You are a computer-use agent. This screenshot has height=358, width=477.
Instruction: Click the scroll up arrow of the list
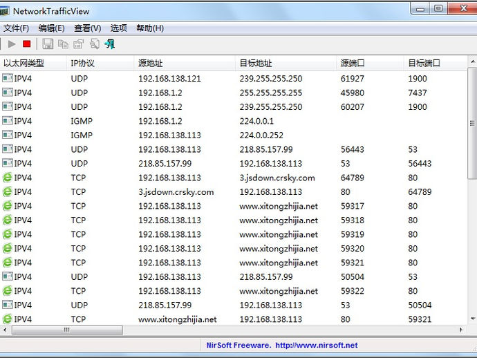[x=472, y=62]
